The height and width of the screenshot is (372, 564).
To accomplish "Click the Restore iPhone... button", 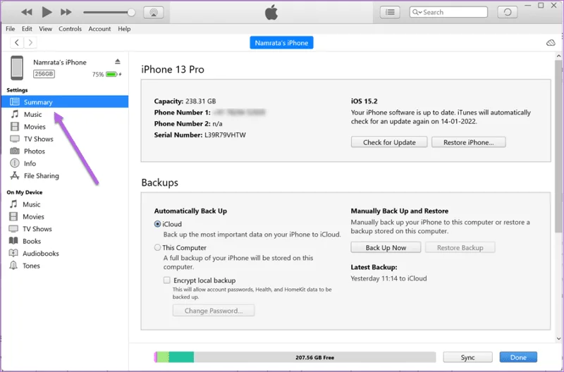I will (469, 142).
